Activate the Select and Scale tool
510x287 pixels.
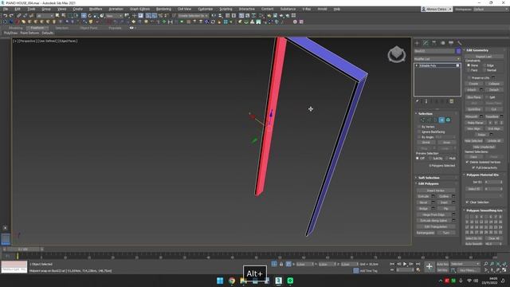(96, 16)
